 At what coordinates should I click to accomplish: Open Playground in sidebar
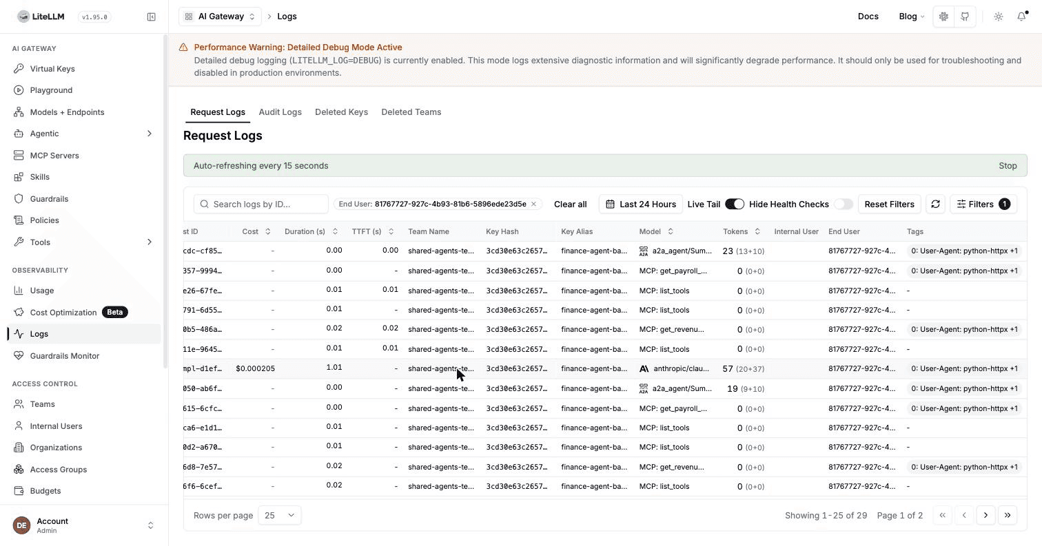click(x=51, y=90)
